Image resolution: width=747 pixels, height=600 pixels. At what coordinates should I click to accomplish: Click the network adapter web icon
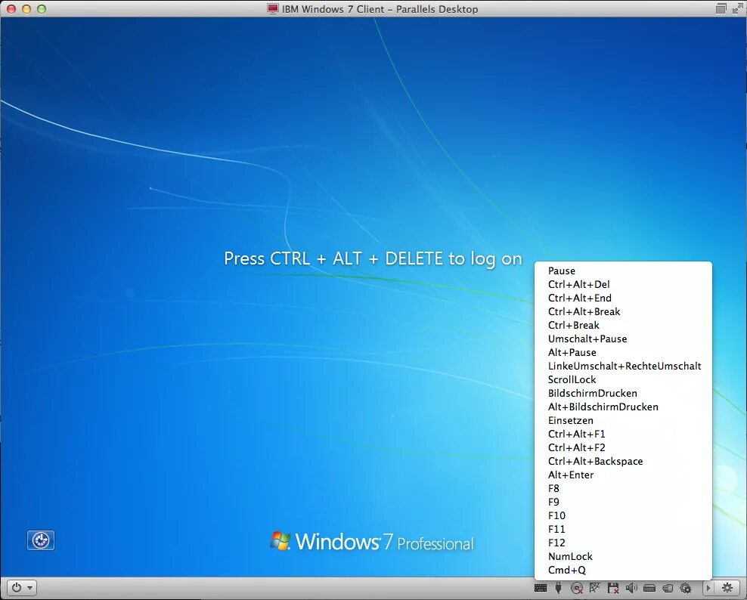click(x=594, y=588)
